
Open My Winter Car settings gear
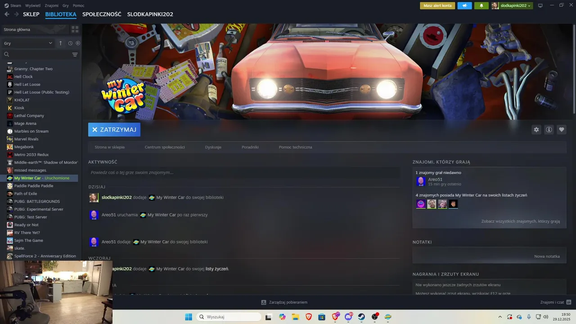(536, 130)
